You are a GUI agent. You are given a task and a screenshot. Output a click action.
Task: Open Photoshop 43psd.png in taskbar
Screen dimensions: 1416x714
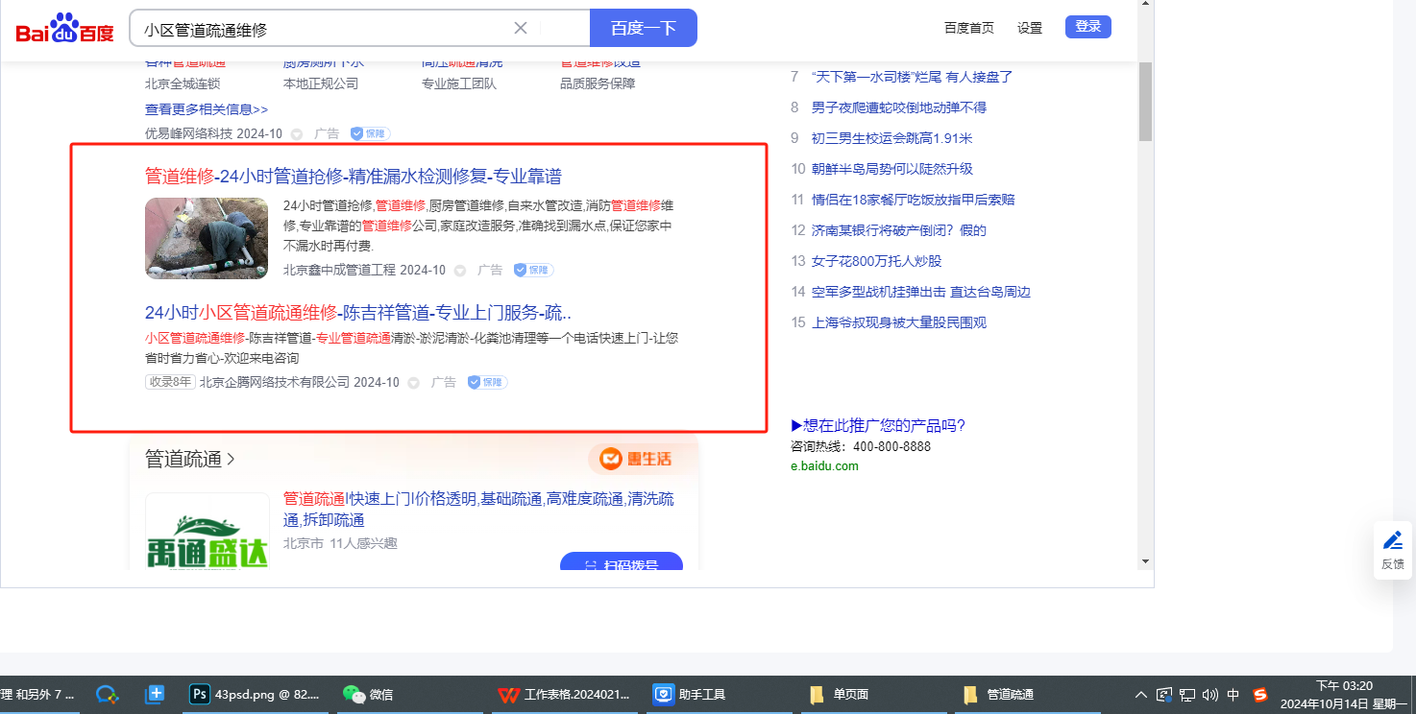tap(255, 694)
